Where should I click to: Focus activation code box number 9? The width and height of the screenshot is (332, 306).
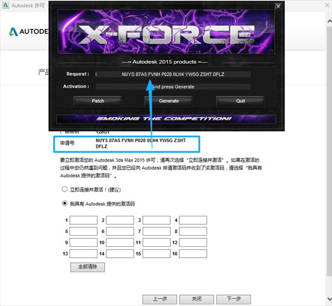(84, 242)
